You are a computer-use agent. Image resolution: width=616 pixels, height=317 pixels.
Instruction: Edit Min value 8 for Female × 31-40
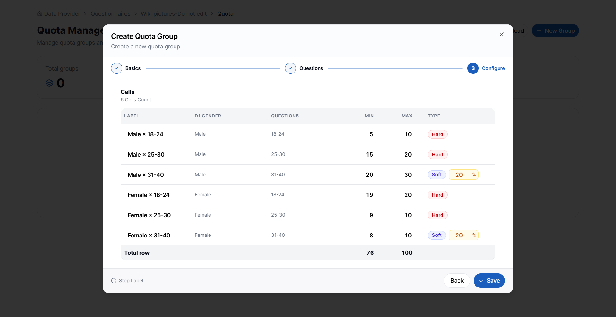pos(371,236)
